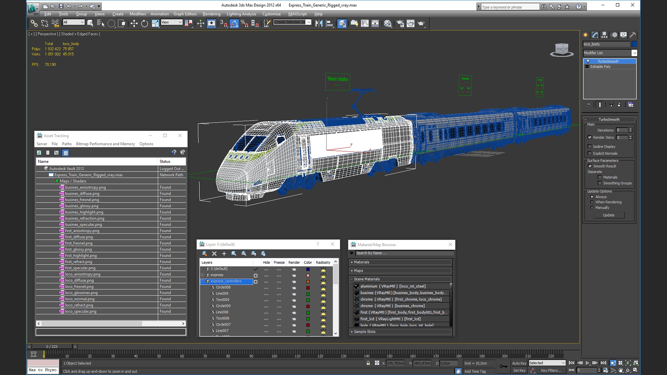Select When Rendering update option
The height and width of the screenshot is (375, 667).
[x=592, y=202]
